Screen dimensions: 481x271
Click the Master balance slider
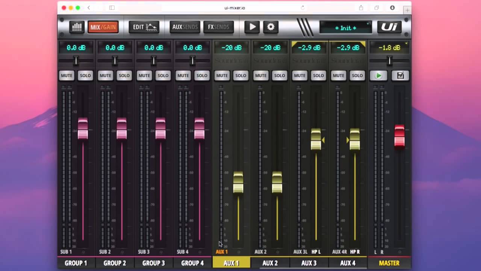click(389, 61)
